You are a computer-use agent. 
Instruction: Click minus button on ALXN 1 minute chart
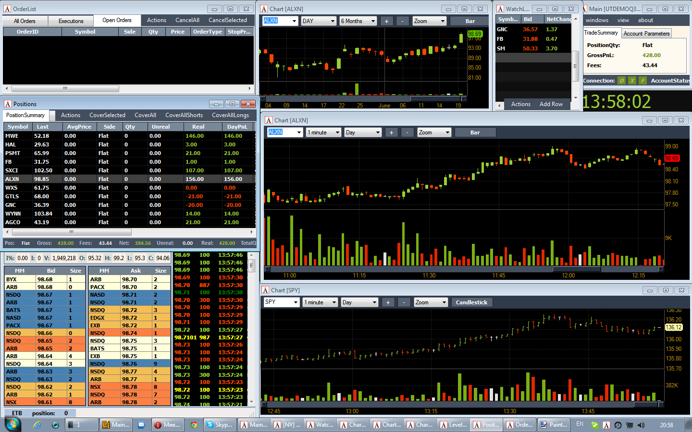[x=407, y=132]
